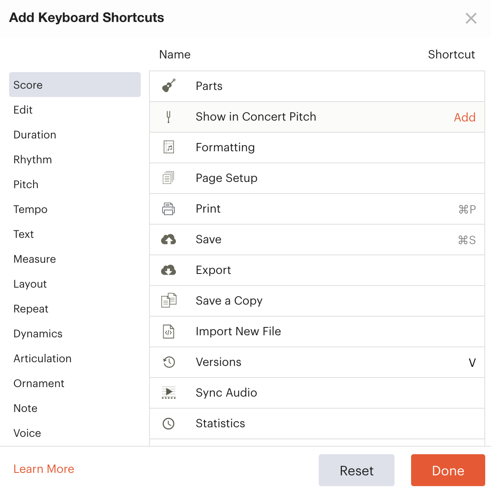This screenshot has width=491, height=494.
Task: Click the tuning fork Concert Pitch icon
Action: [168, 116]
